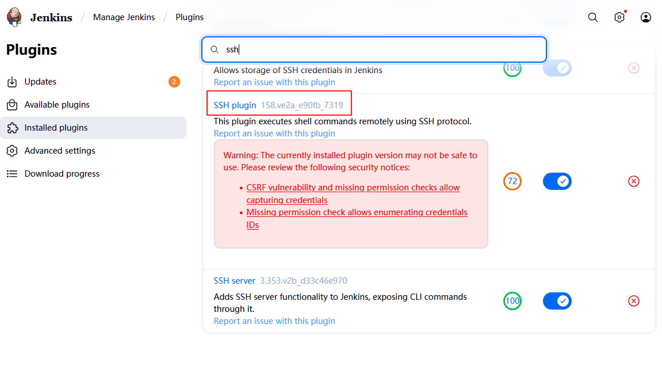Screen dimensions: 662x370
Task: Click the health score 100 badge for SSH credentials
Action: (x=512, y=68)
